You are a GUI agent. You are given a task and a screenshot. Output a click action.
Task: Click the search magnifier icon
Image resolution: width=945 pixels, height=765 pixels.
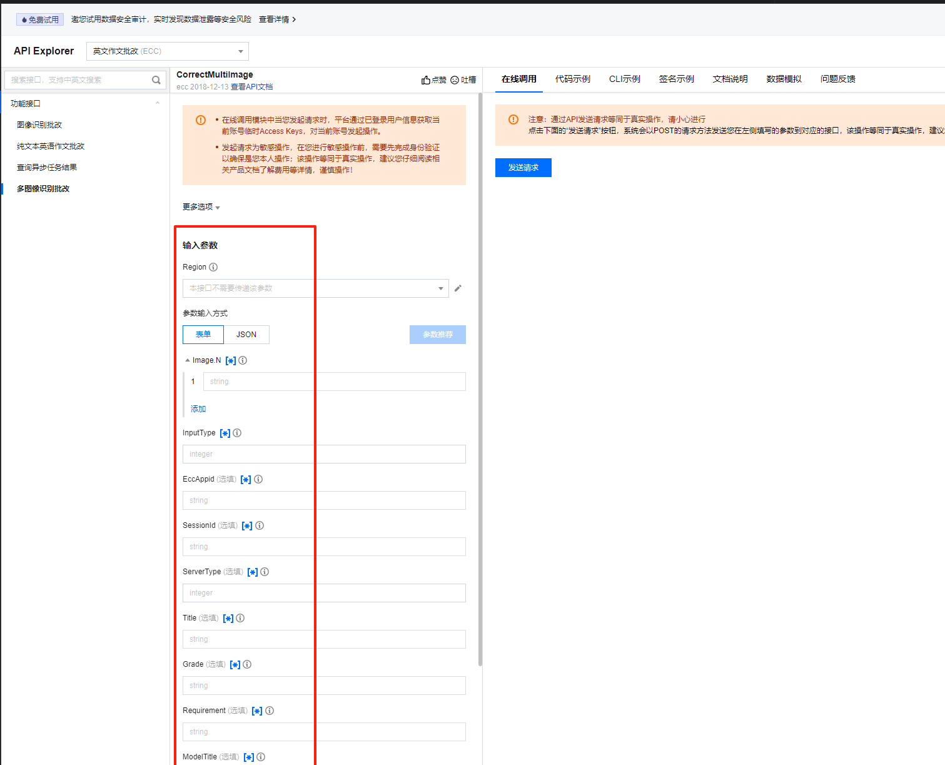pos(156,80)
